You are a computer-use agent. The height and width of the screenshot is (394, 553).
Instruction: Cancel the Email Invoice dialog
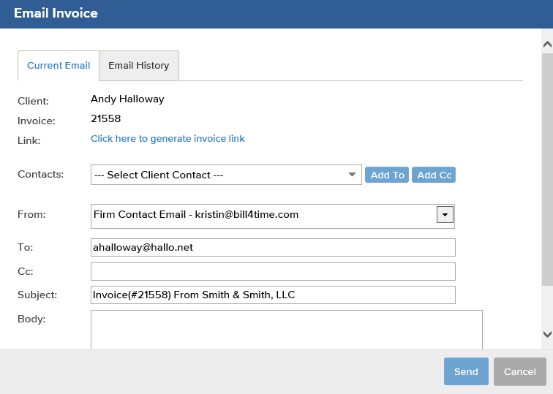[x=520, y=371]
